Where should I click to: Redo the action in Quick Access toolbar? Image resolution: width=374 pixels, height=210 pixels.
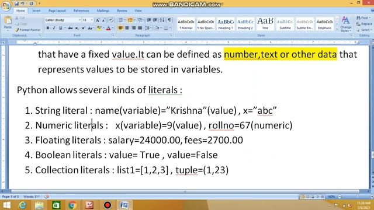tap(31, 3)
